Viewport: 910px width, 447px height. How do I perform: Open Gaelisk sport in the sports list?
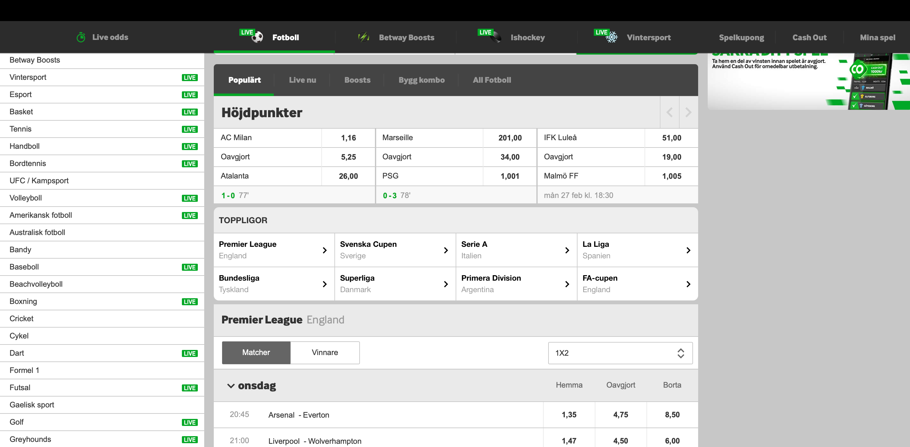[102, 405]
